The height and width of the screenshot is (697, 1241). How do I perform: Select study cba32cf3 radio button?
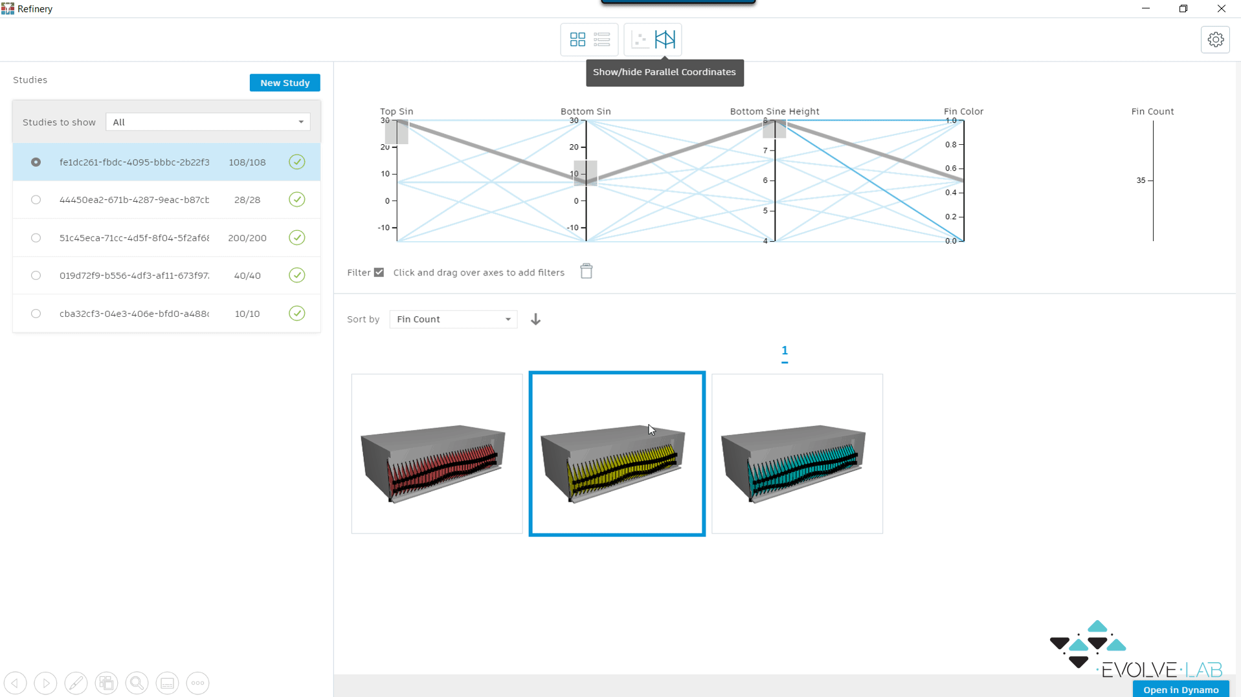[36, 313]
